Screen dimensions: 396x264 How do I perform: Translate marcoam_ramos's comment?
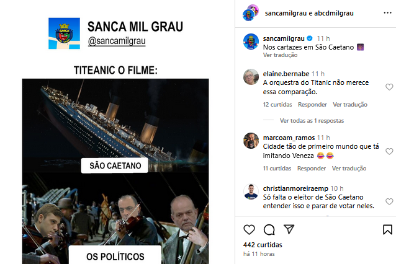tap(349, 168)
